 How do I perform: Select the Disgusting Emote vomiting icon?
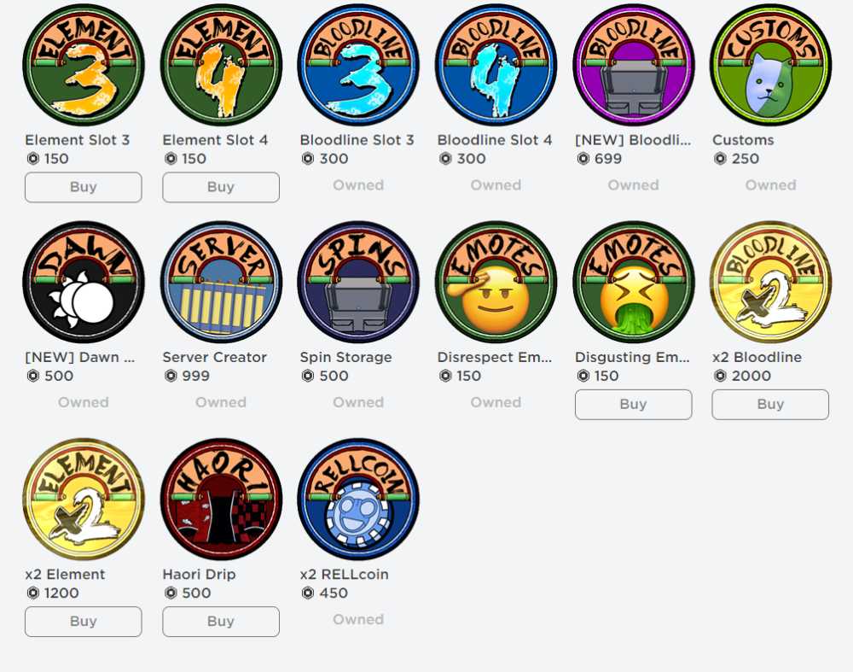(x=633, y=282)
